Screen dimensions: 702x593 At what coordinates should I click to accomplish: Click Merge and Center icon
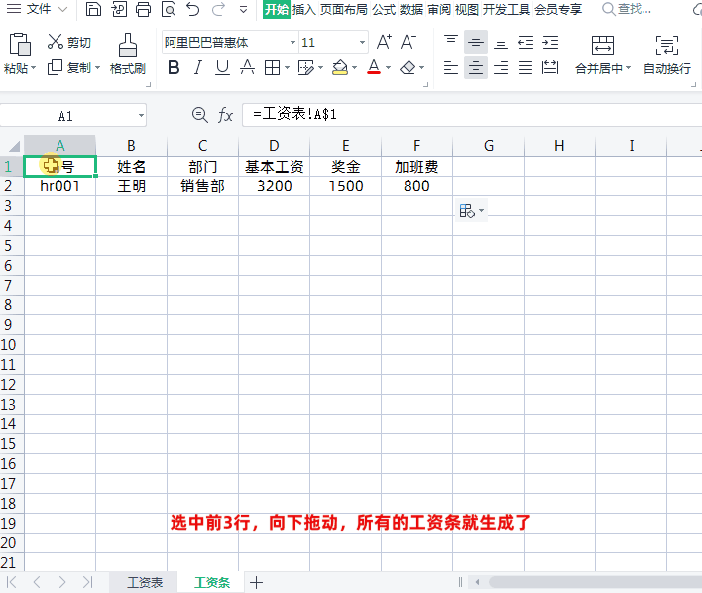tap(603, 45)
